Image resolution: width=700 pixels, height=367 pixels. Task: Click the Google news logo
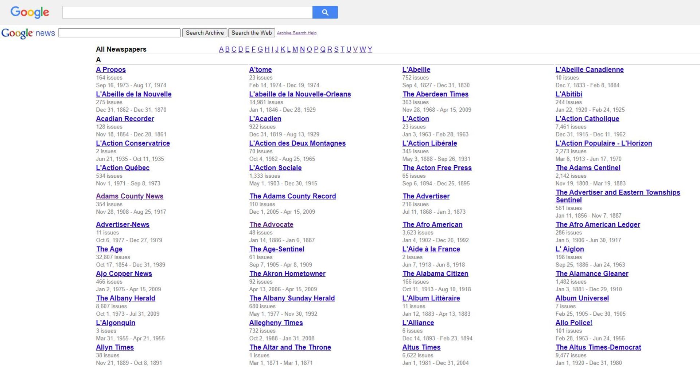point(28,33)
